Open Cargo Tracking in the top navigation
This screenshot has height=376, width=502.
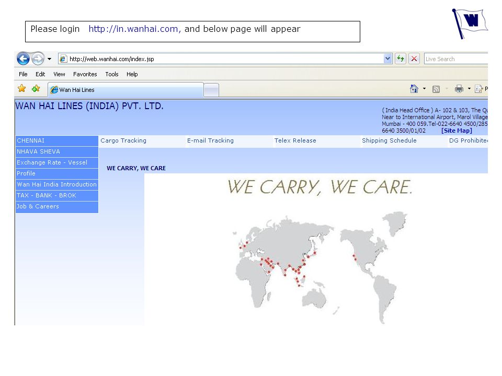(x=123, y=140)
